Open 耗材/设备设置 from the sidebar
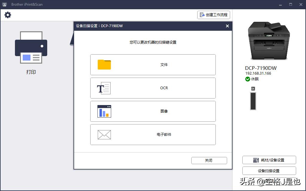The image size is (306, 191). pos(269,160)
